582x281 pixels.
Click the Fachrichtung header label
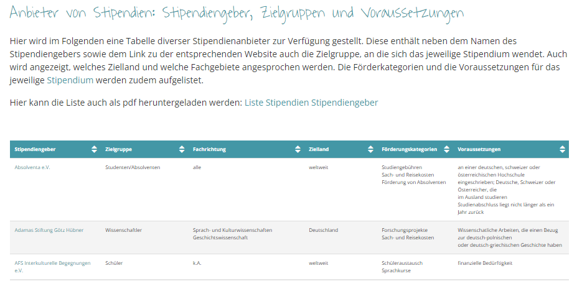(209, 149)
